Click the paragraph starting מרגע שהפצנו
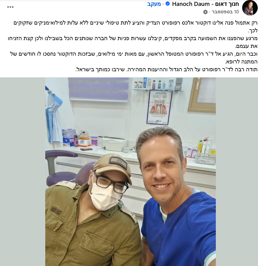Screen dimensions: 258x266 click(x=132, y=42)
